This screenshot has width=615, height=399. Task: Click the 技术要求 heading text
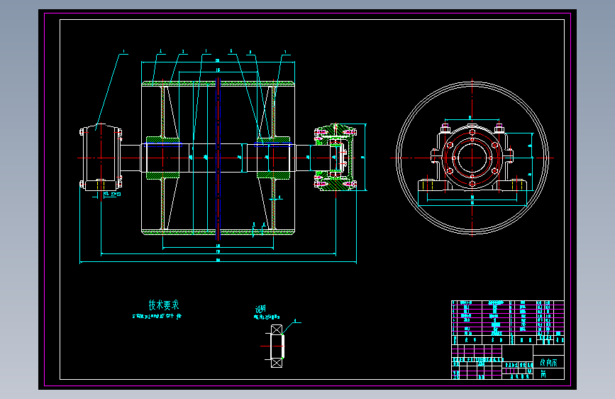coord(164,305)
